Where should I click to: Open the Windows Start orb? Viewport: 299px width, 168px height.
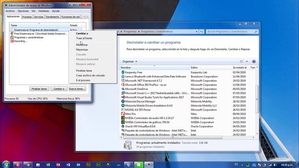(x=6, y=164)
